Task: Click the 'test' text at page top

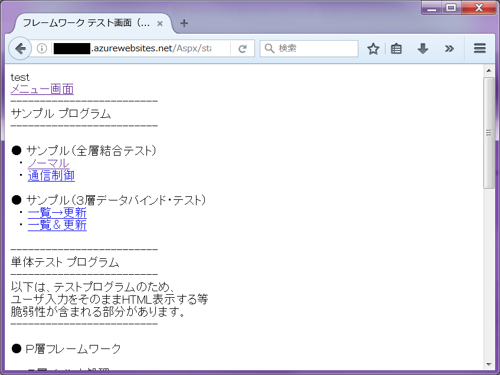Action: tap(19, 77)
